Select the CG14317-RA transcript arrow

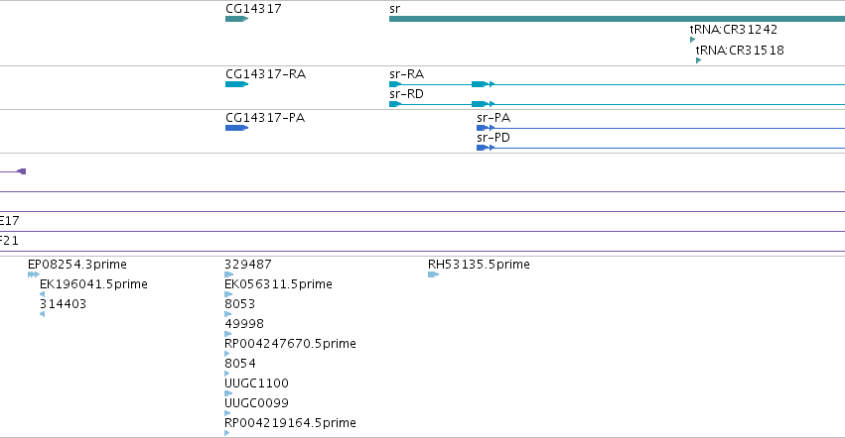[x=236, y=84]
